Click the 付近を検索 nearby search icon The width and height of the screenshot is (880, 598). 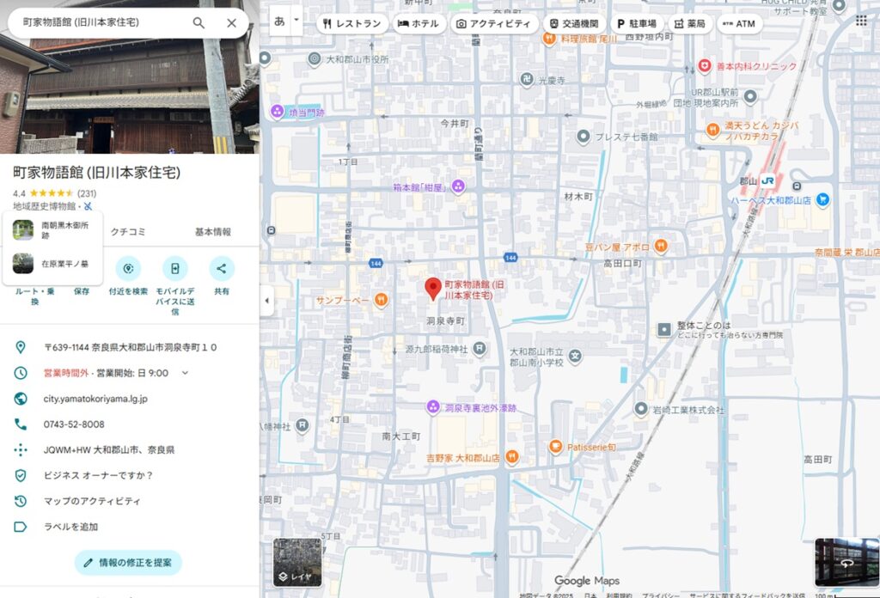[x=128, y=269]
